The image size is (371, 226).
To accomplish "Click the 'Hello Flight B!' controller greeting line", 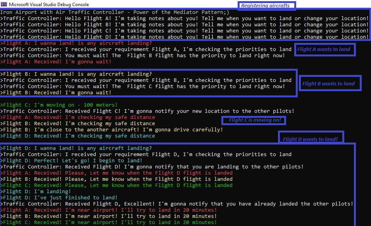I will click(184, 25).
